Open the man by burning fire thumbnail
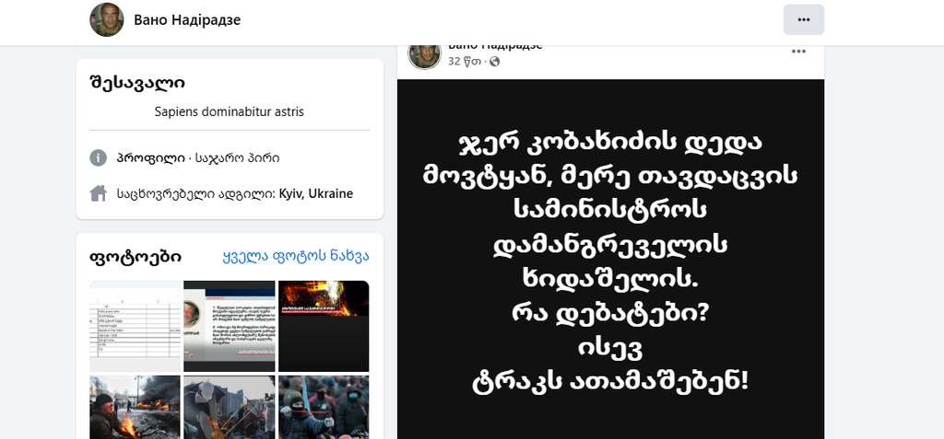Image resolution: width=944 pixels, height=439 pixels. pos(135,407)
